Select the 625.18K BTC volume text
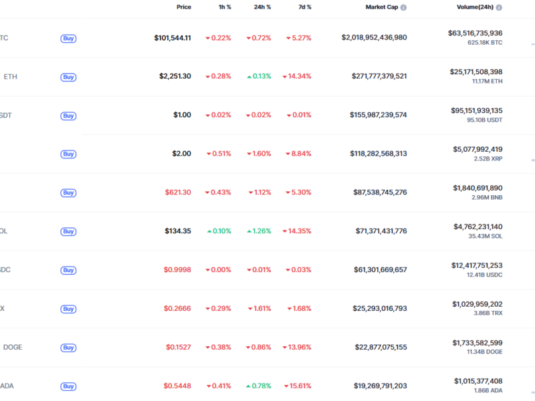Image resolution: width=535 pixels, height=401 pixels. pyautogui.click(x=485, y=43)
